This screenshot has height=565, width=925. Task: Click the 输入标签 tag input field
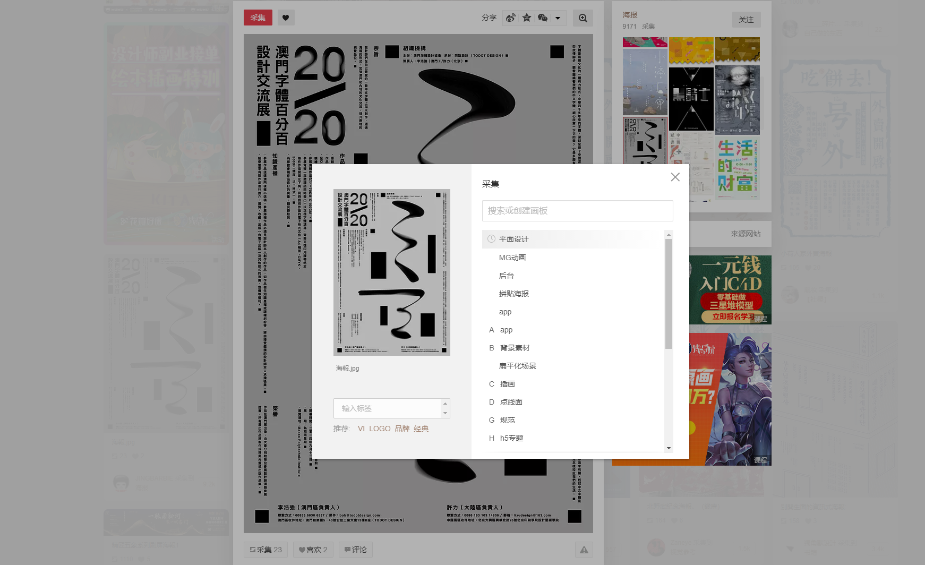387,408
